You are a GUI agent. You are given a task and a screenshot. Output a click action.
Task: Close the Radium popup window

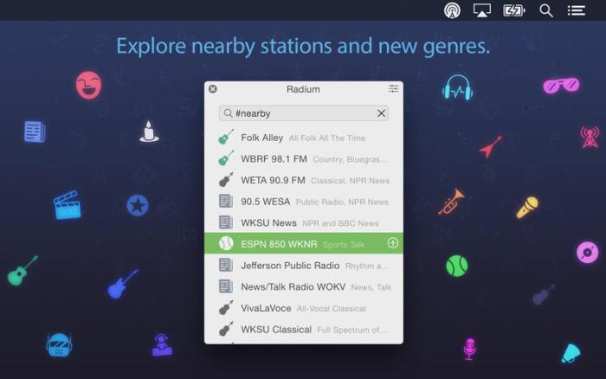(x=213, y=89)
